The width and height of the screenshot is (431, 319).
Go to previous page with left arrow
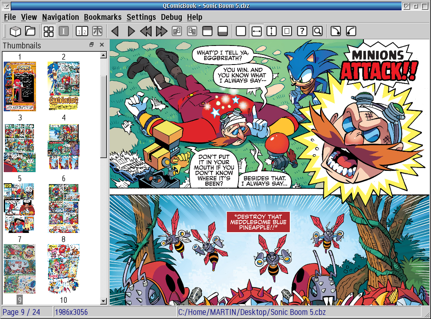point(116,31)
